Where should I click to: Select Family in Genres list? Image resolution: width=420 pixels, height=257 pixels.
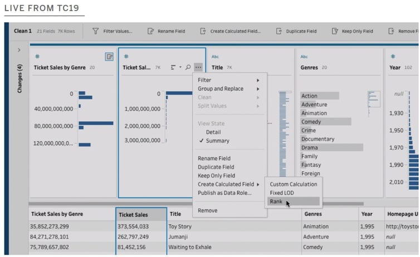tap(309, 156)
